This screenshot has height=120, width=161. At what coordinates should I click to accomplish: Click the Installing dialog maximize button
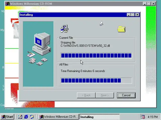(x=133, y=15)
